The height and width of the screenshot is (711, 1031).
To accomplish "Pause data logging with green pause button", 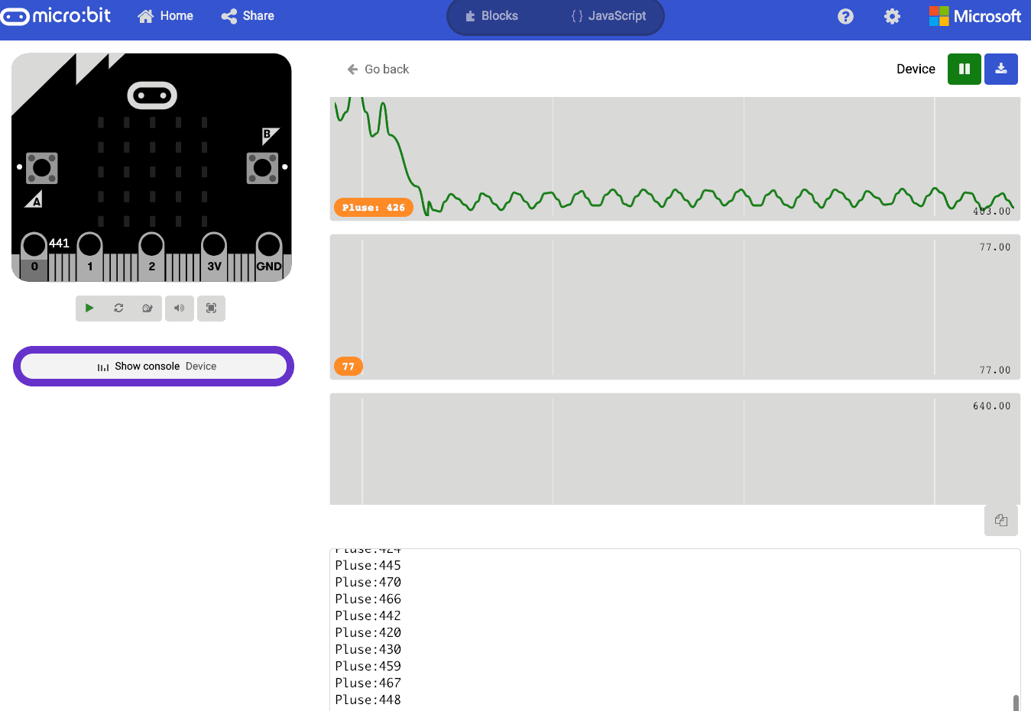I will pos(964,69).
